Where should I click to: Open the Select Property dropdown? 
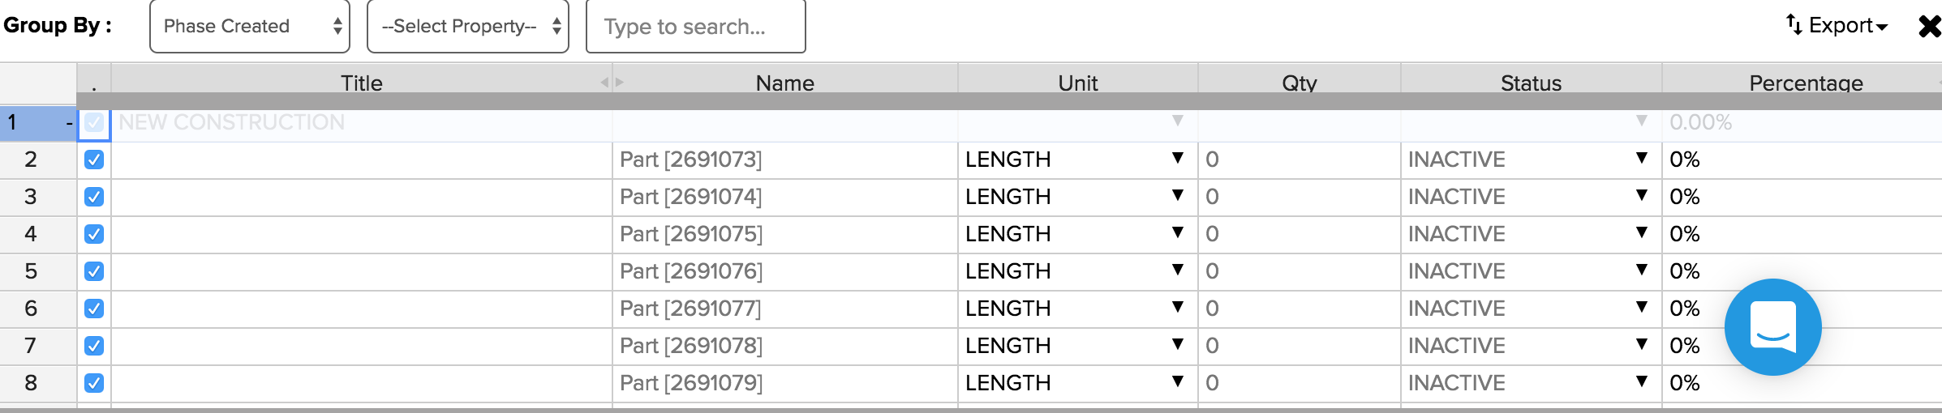click(468, 26)
